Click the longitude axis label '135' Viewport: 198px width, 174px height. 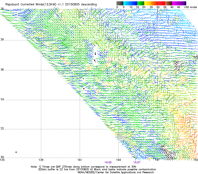[x=2, y=160]
